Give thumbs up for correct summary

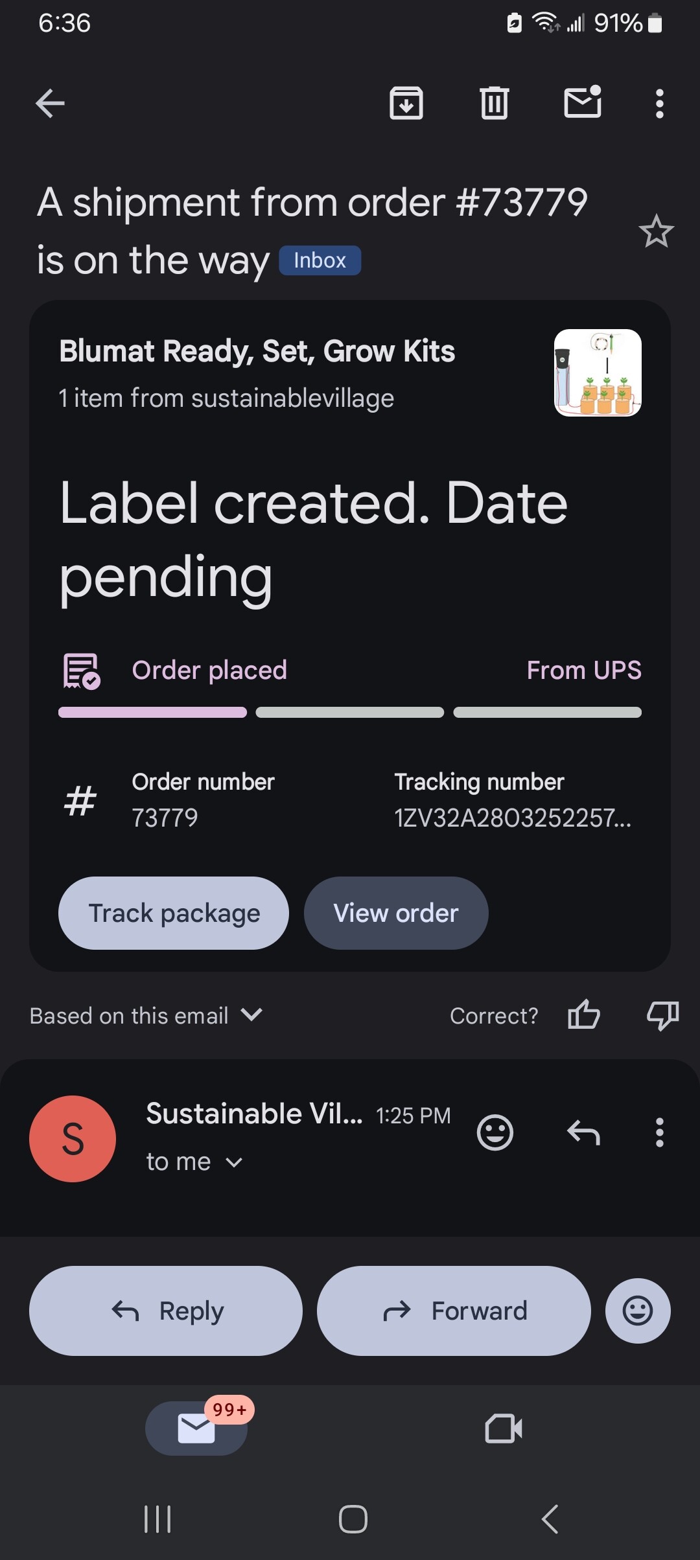pos(583,1015)
